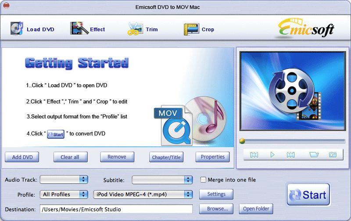Image resolution: width=351 pixels, height=221 pixels.
Task: Select the Load DVD toolbar label
Action: (40, 29)
